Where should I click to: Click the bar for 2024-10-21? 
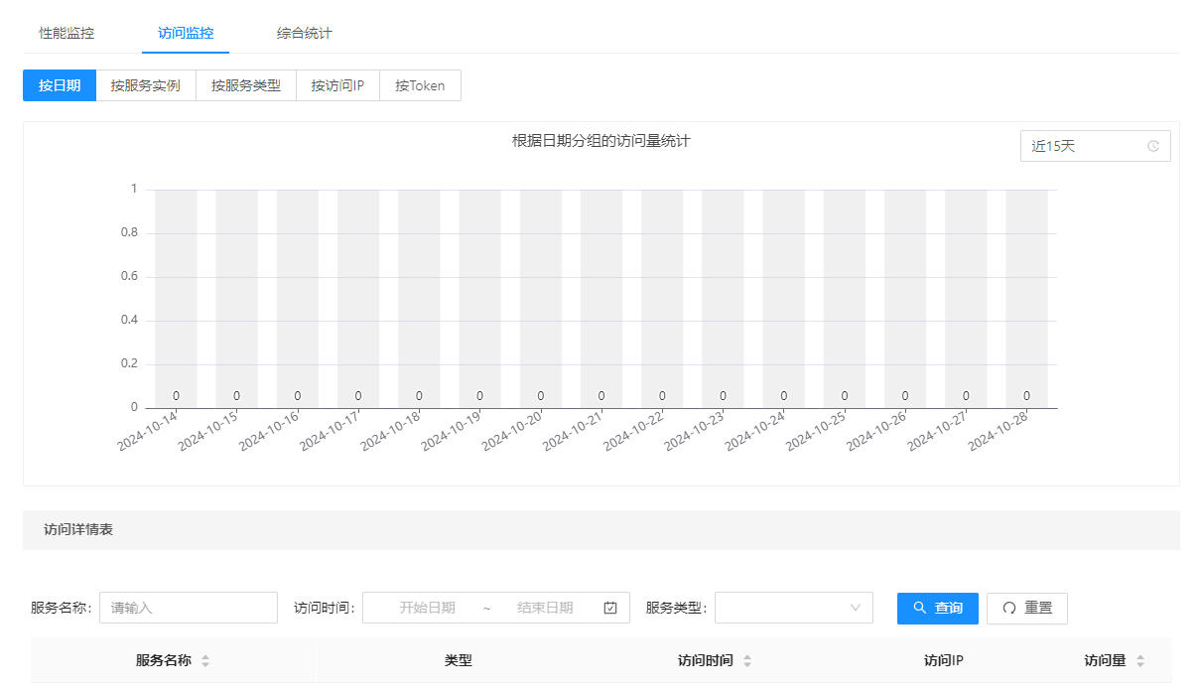(601, 299)
